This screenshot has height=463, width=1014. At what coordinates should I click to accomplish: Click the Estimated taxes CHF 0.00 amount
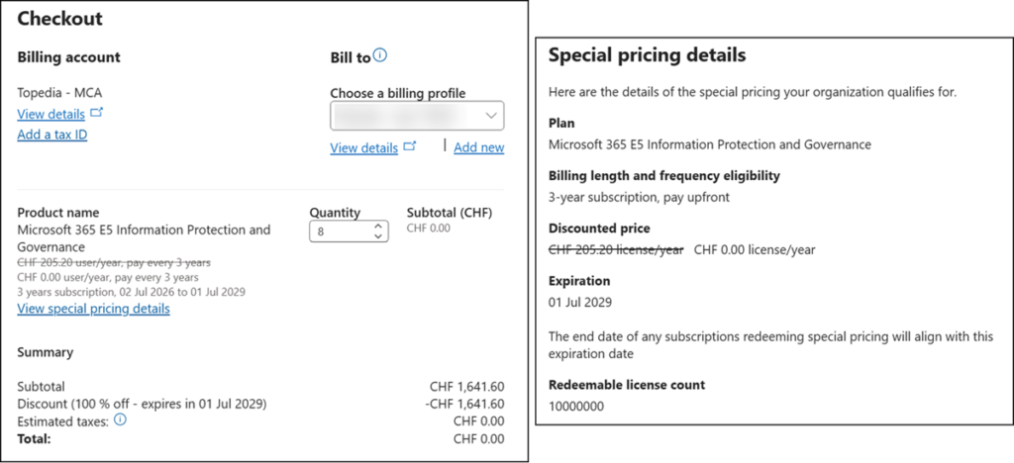tap(479, 421)
